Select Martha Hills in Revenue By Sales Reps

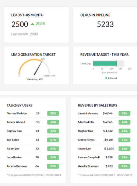[86, 122]
